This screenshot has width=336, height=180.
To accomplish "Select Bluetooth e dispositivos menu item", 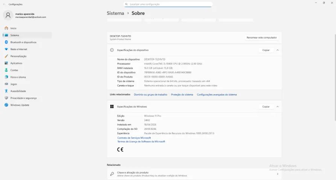I will pos(27,42).
